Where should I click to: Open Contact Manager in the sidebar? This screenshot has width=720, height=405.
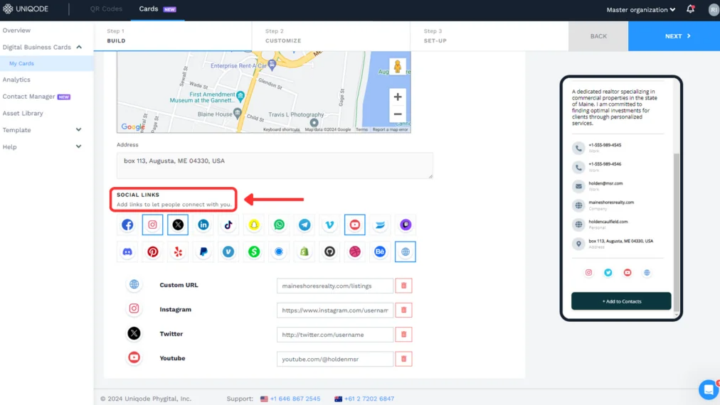coord(28,97)
